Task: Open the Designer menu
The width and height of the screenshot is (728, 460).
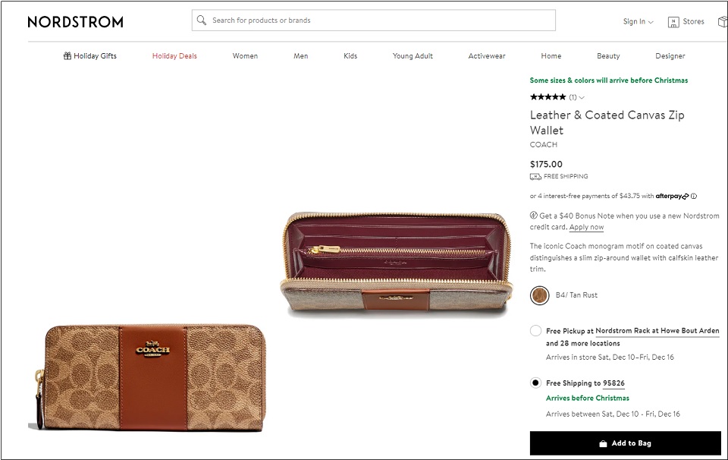Action: (x=670, y=55)
